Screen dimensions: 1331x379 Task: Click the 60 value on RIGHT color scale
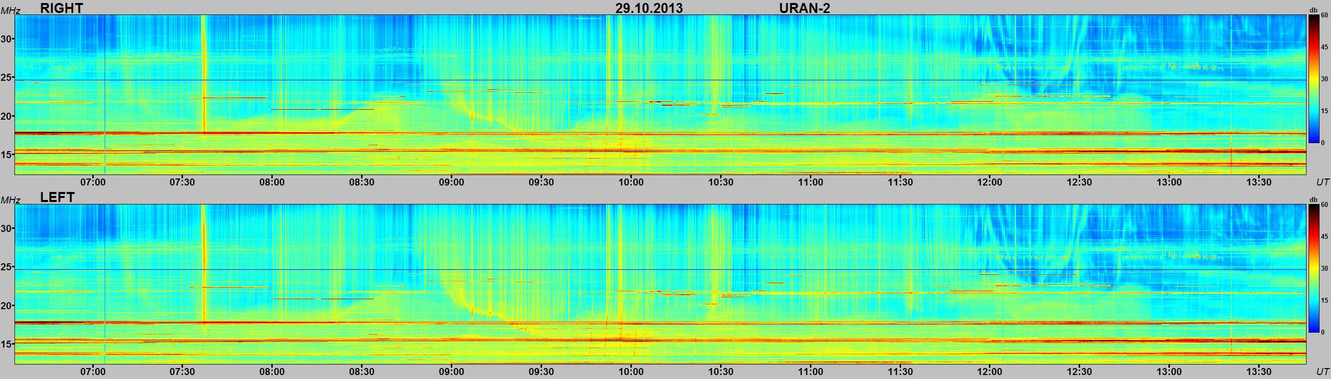pyautogui.click(x=1324, y=16)
